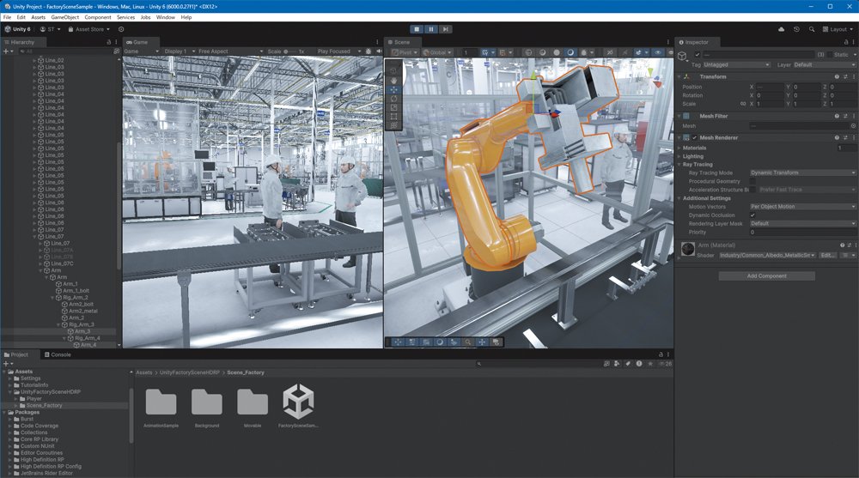The image size is (859, 478).
Task: Toggle Mesh Renderer enabled checkbox
Action: pyautogui.click(x=694, y=137)
